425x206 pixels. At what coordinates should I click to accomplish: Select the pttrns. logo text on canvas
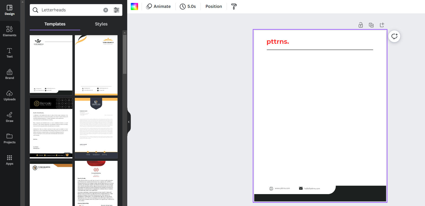tap(278, 42)
